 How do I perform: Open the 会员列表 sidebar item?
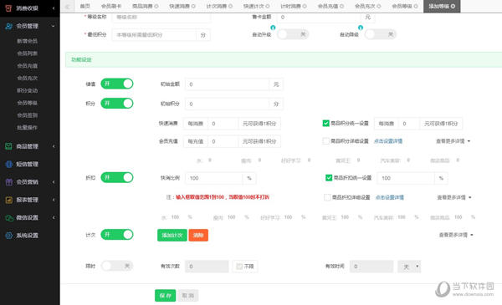(x=28, y=53)
